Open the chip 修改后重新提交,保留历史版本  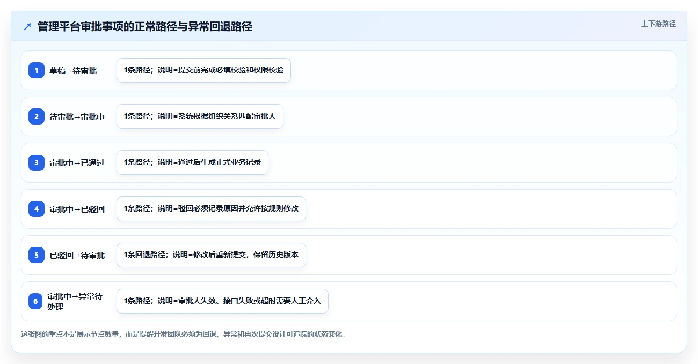point(211,255)
